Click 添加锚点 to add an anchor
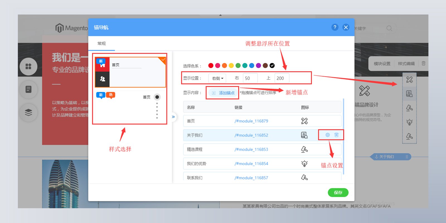This screenshot has height=223, width=446. click(223, 93)
